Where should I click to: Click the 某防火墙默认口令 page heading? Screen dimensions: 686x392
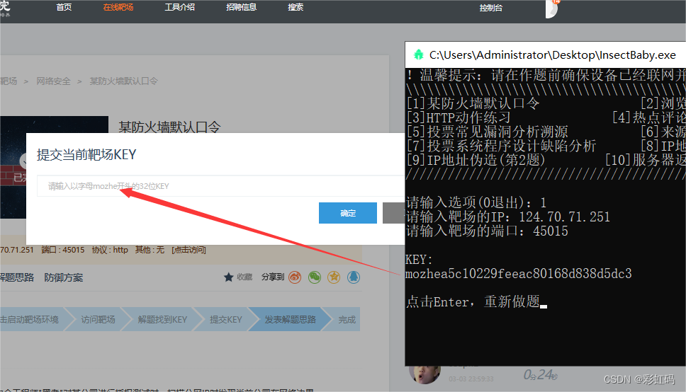coord(170,127)
